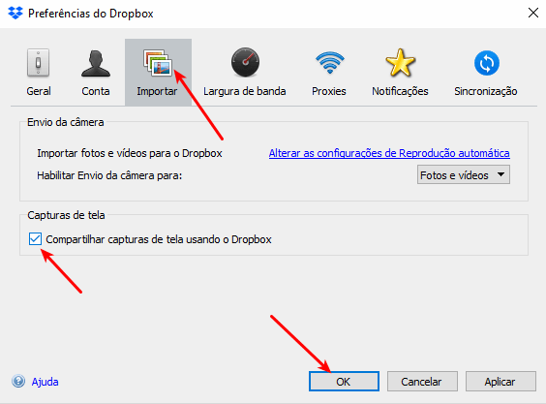Open the Ajuda help link
The width and height of the screenshot is (546, 404).
45,382
